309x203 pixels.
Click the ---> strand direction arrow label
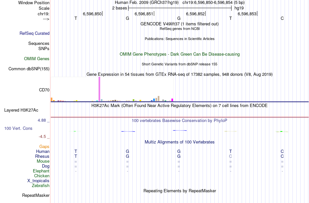pyautogui.click(x=46, y=19)
